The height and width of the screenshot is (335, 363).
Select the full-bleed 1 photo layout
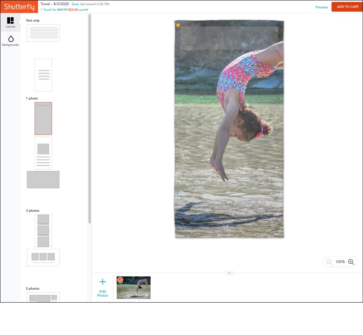tap(43, 119)
